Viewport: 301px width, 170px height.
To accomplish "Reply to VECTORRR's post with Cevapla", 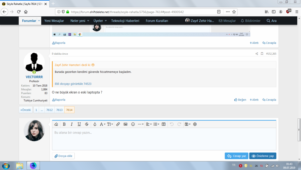I will pyautogui.click(x=269, y=100).
